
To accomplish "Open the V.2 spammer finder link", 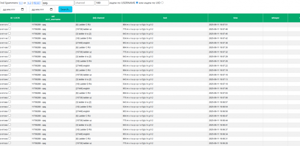I will pyautogui.click(x=29, y=3).
